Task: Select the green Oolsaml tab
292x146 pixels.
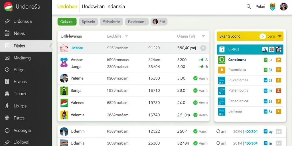Action: [x=67, y=22]
